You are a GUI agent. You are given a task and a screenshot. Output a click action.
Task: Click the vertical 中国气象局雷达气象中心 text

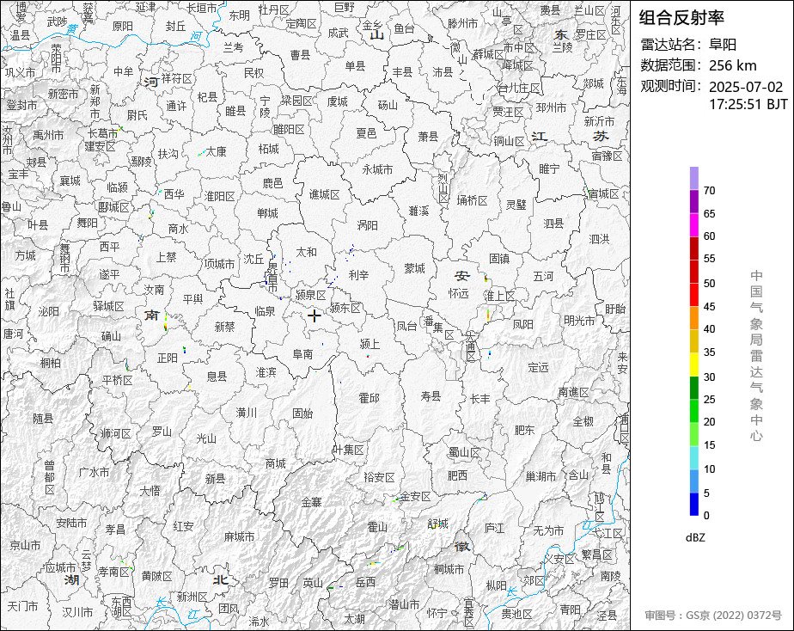point(756,356)
